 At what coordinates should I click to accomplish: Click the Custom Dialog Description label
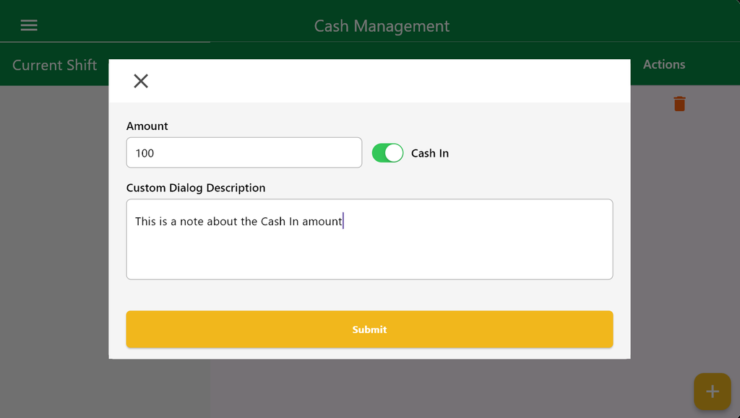(x=195, y=188)
